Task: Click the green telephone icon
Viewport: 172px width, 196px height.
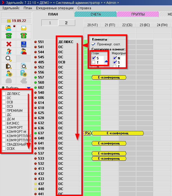Action: tap(8, 35)
